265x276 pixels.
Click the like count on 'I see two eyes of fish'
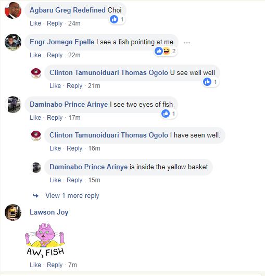[x=169, y=114]
